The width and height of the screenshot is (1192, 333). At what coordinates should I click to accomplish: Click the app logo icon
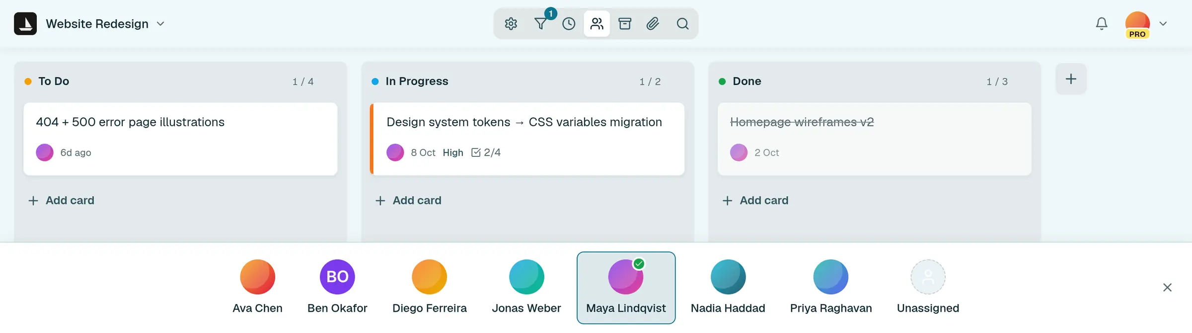point(25,24)
